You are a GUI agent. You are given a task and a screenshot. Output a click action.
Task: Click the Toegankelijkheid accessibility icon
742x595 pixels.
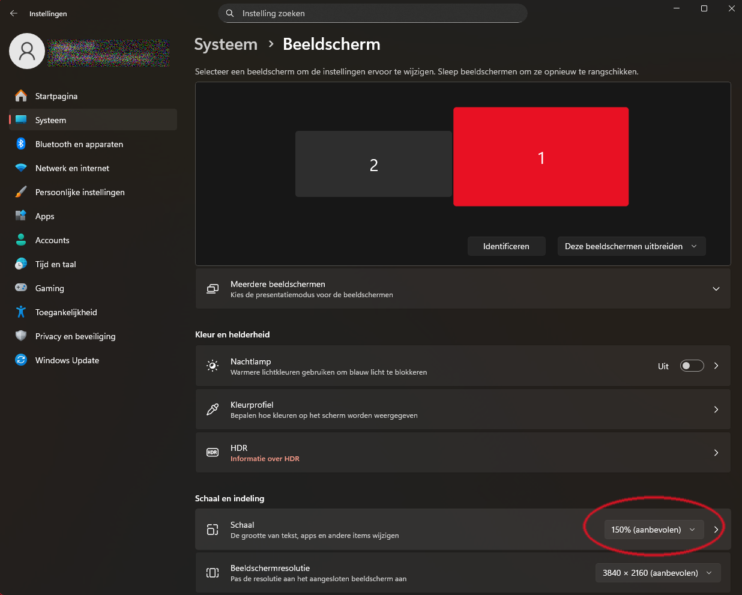click(21, 312)
